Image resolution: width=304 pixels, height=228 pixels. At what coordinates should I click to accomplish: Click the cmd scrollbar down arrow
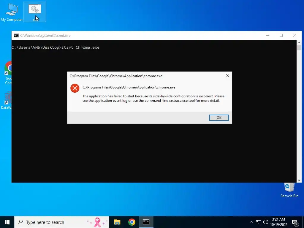299,180
